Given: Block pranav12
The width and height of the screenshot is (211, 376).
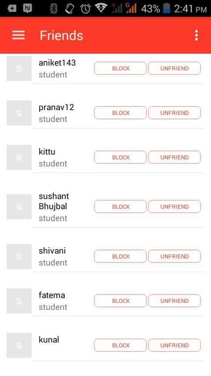Looking at the screenshot, I should [120, 113].
